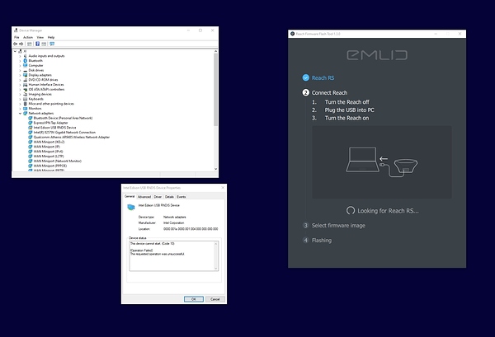Click the Select firmware image step

pos(338,226)
